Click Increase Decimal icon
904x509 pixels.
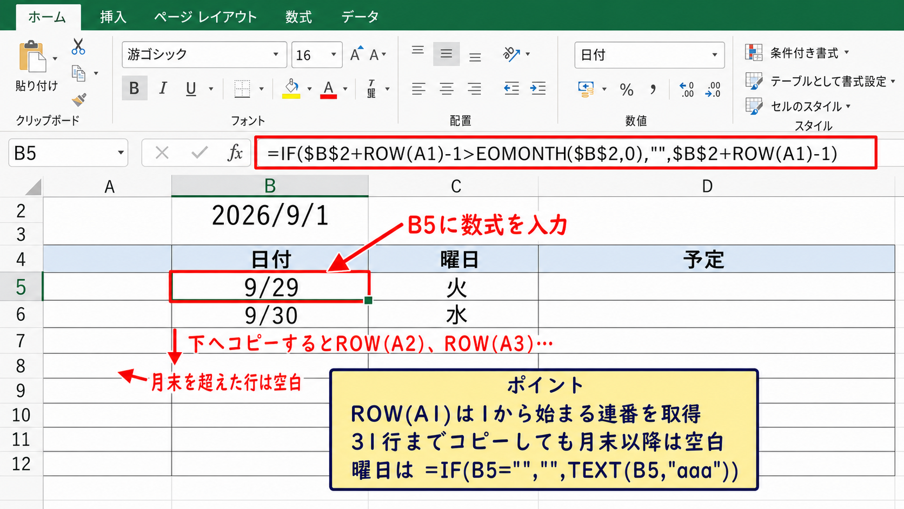pyautogui.click(x=687, y=89)
